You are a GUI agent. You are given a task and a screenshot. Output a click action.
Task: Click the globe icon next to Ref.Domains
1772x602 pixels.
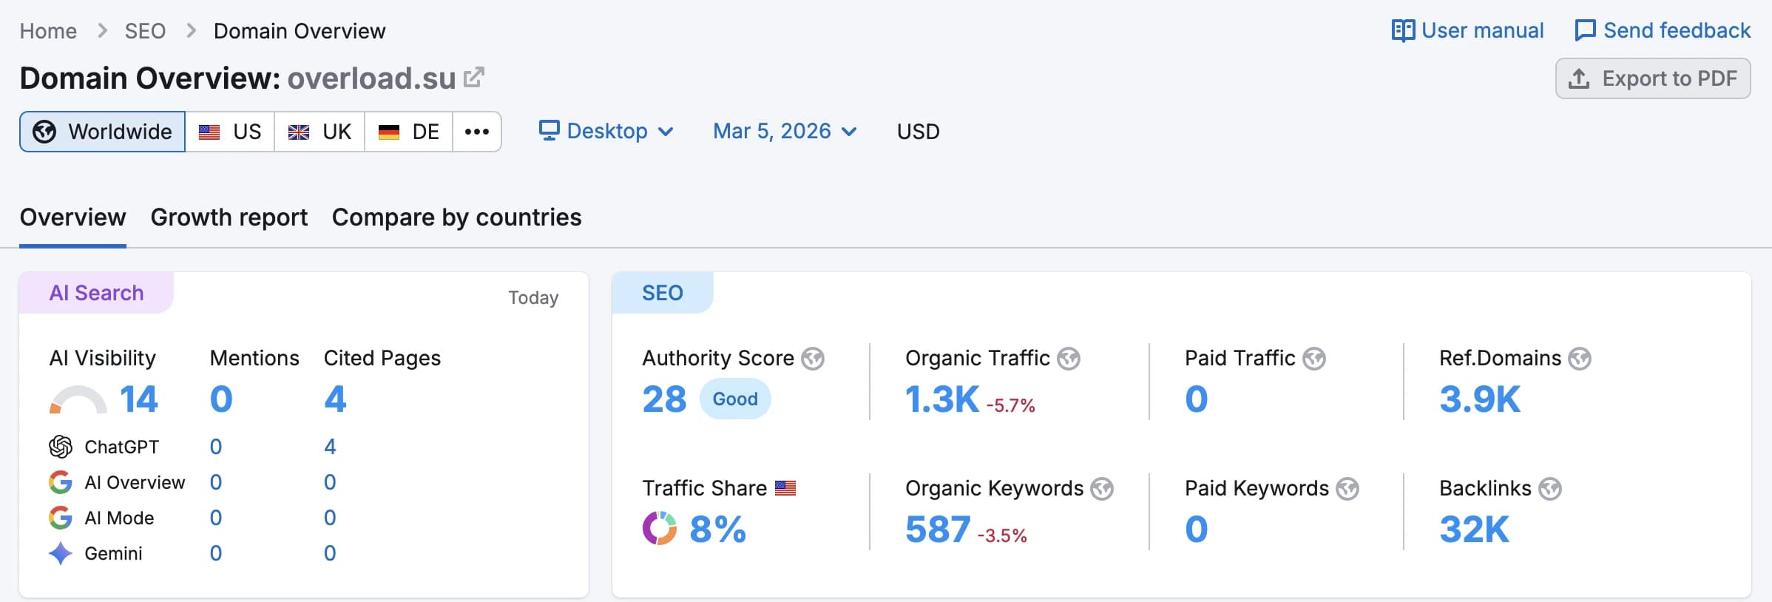pos(1580,359)
